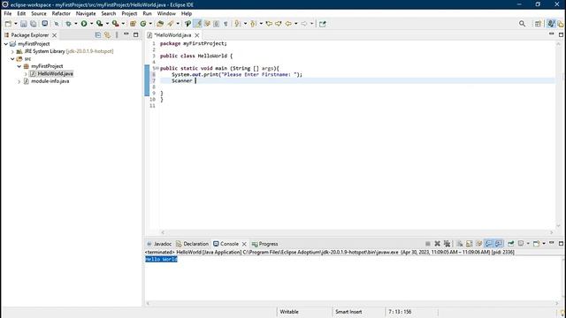Switch to the Progress tab
Viewport: 566px width, 318px height.
click(x=264, y=244)
